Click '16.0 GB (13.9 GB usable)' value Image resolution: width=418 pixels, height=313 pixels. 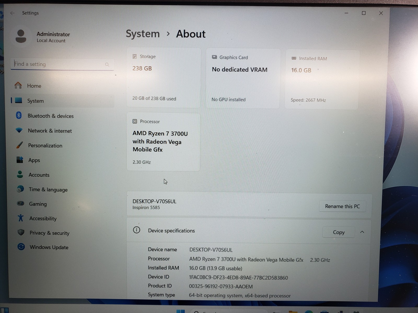pyautogui.click(x=216, y=268)
